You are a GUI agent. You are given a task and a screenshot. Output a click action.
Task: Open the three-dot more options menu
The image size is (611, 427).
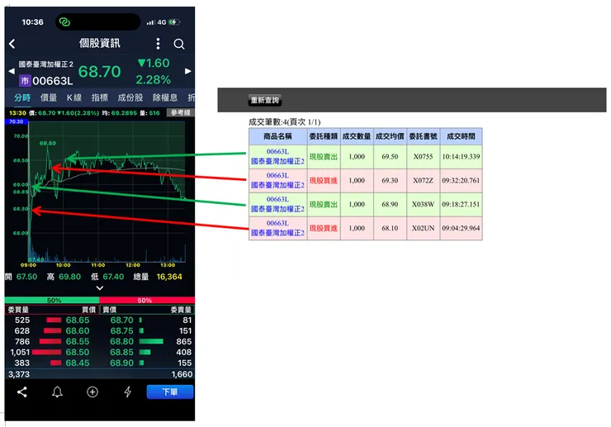[158, 44]
